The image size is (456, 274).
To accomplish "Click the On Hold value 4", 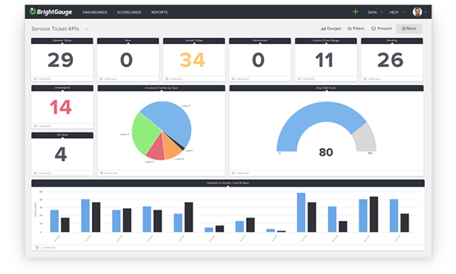I will coord(61,154).
